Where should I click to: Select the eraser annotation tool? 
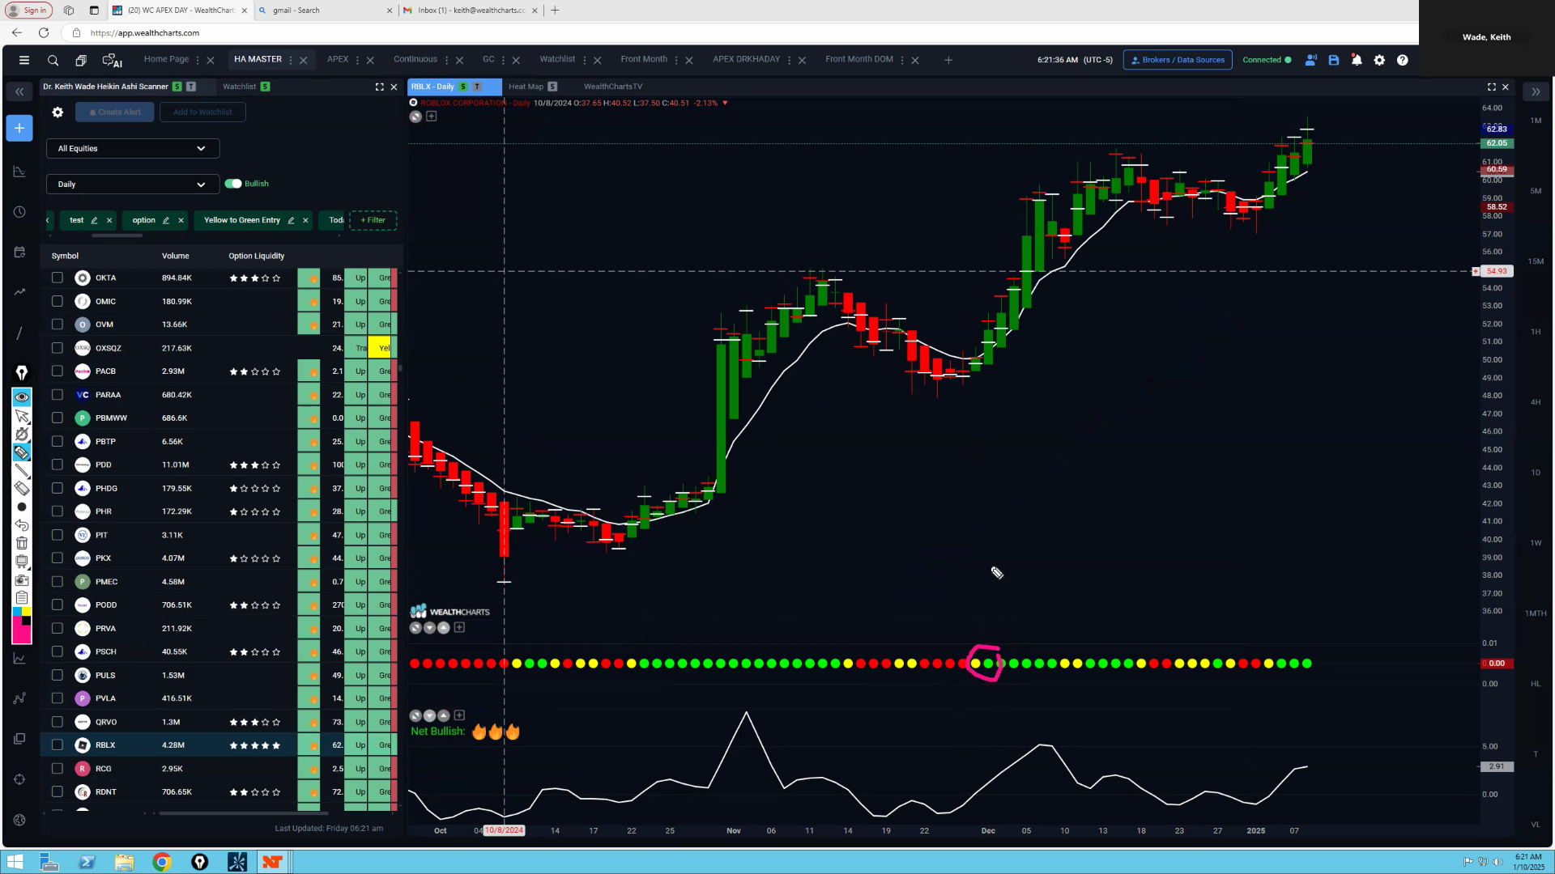coord(22,488)
